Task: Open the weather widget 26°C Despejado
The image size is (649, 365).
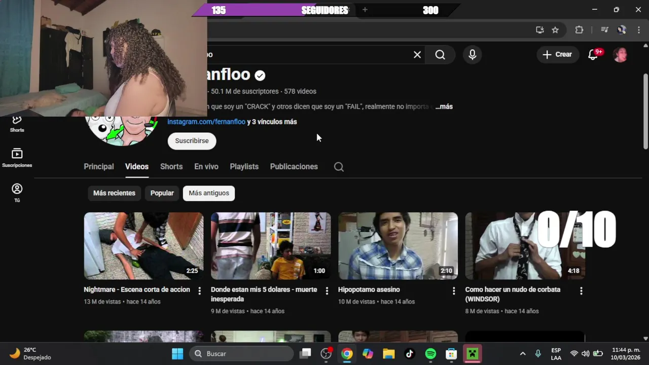Action: 31,353
